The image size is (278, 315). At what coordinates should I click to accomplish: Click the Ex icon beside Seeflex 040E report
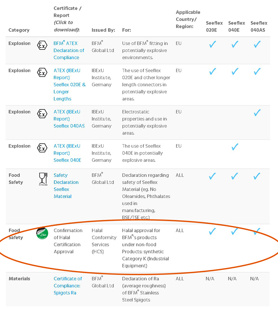click(42, 148)
